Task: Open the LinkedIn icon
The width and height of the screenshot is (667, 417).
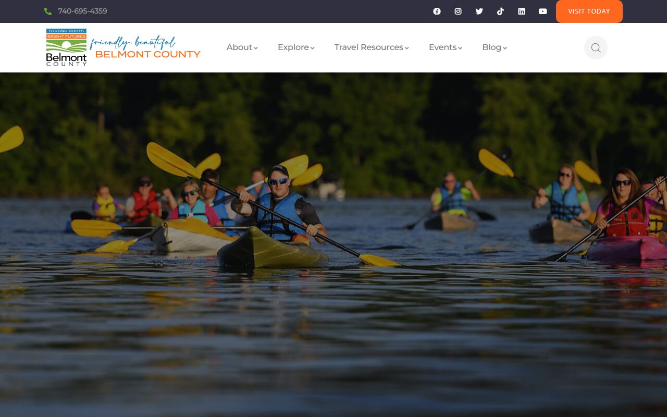Action: (522, 11)
